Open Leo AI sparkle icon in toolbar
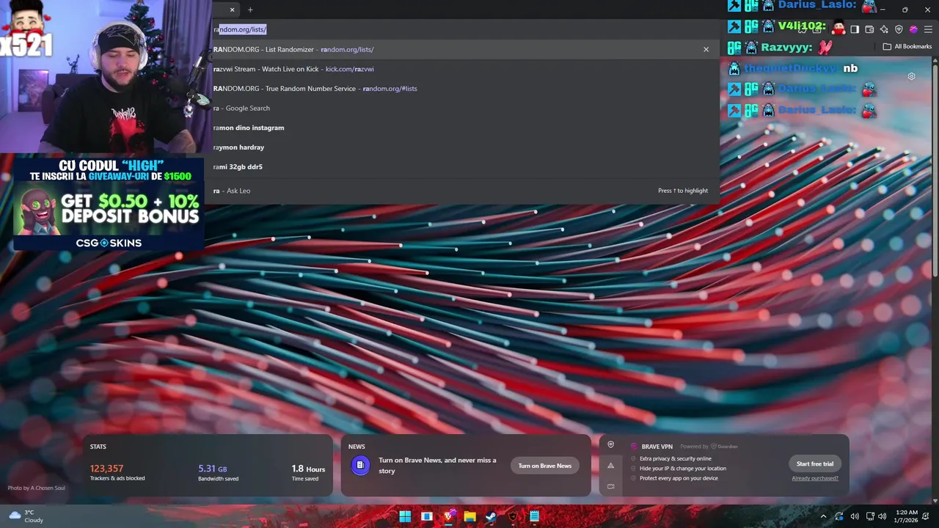Image resolution: width=939 pixels, height=528 pixels. tap(884, 29)
